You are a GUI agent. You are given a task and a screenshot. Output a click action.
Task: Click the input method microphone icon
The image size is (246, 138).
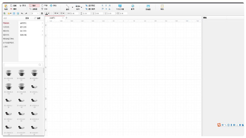[231, 125]
